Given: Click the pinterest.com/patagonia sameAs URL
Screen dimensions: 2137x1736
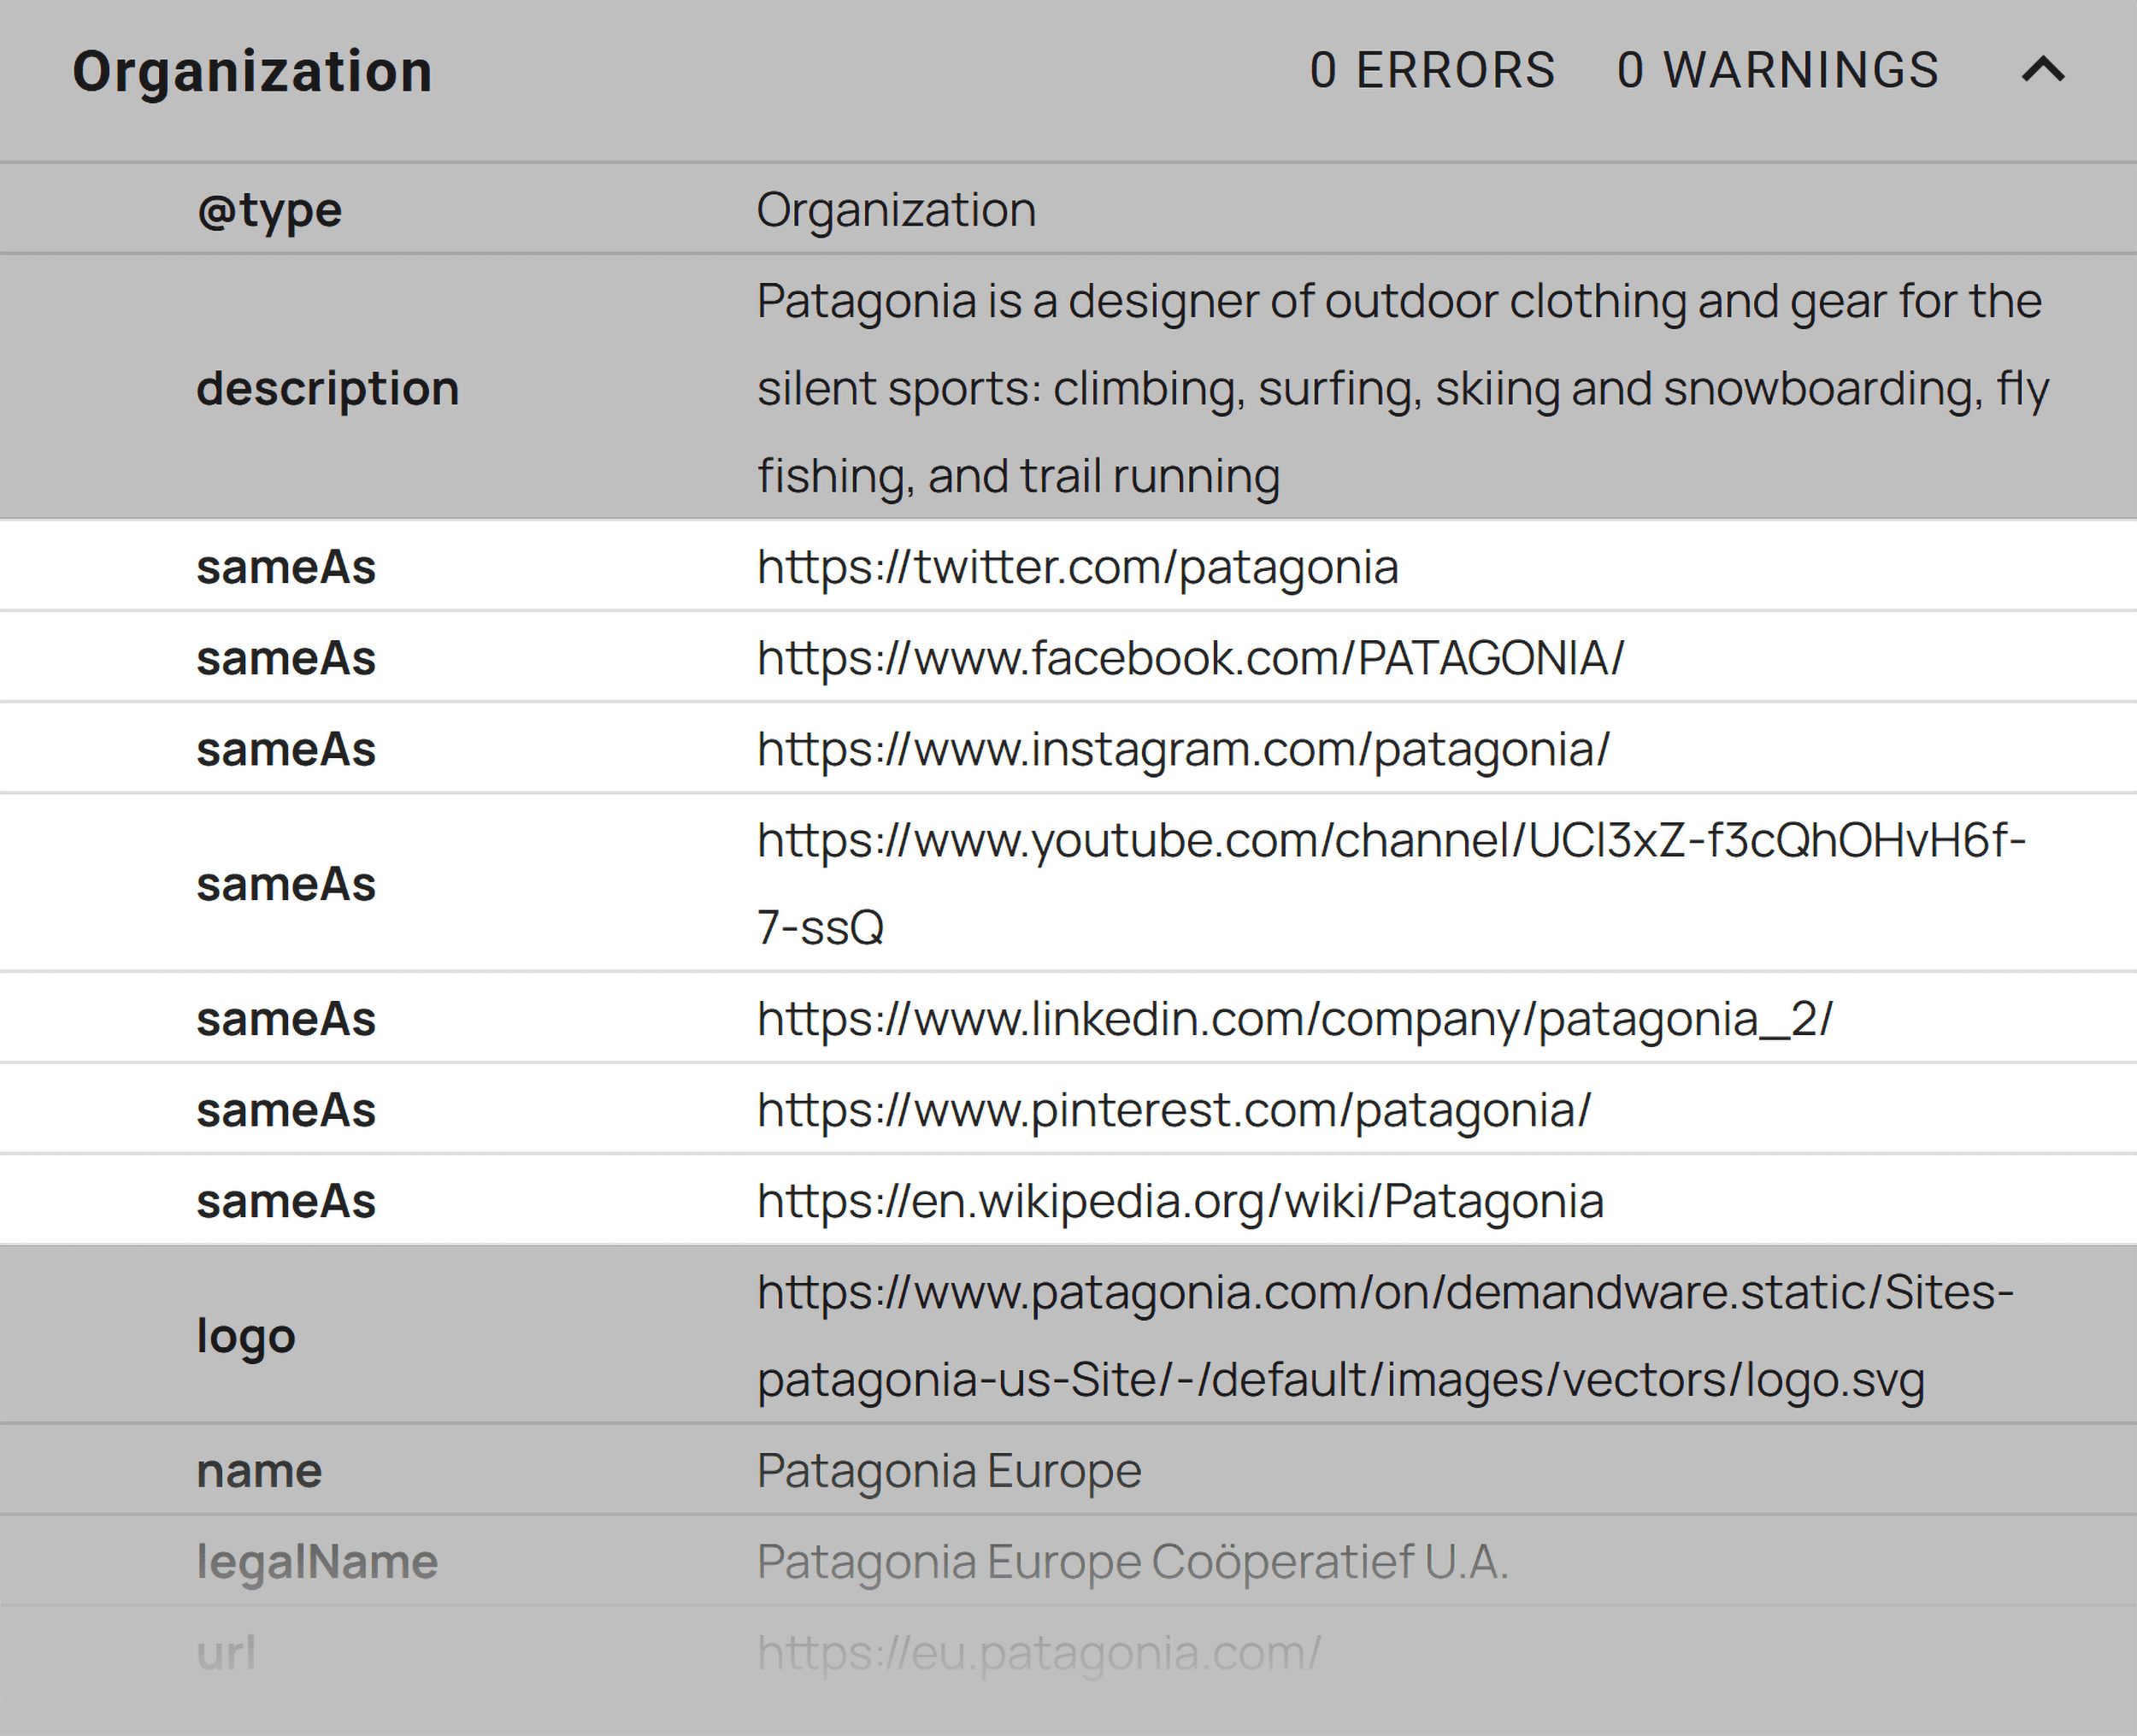Looking at the screenshot, I should (x=1173, y=1110).
